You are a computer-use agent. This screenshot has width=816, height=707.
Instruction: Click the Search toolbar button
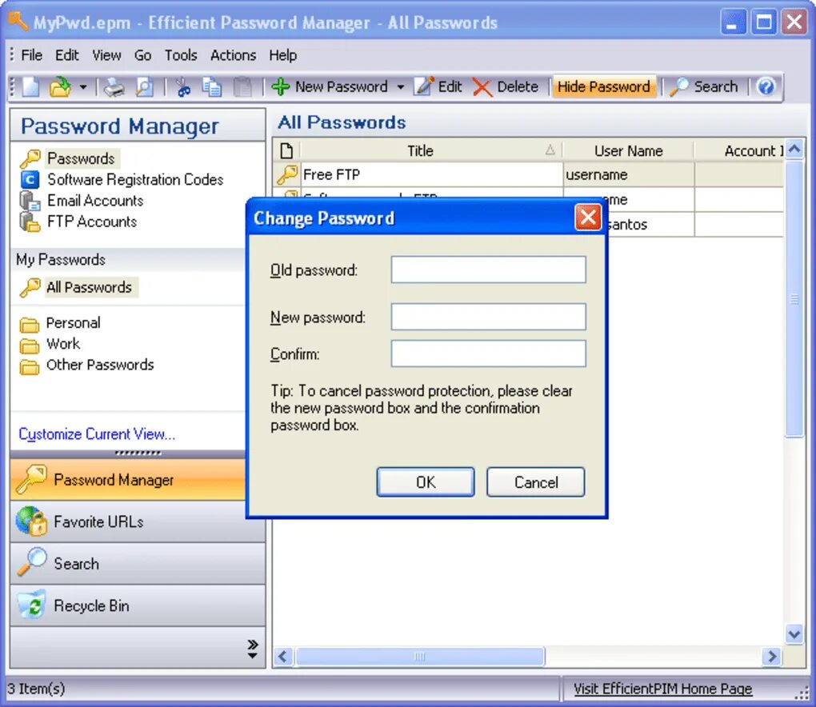pyautogui.click(x=703, y=87)
